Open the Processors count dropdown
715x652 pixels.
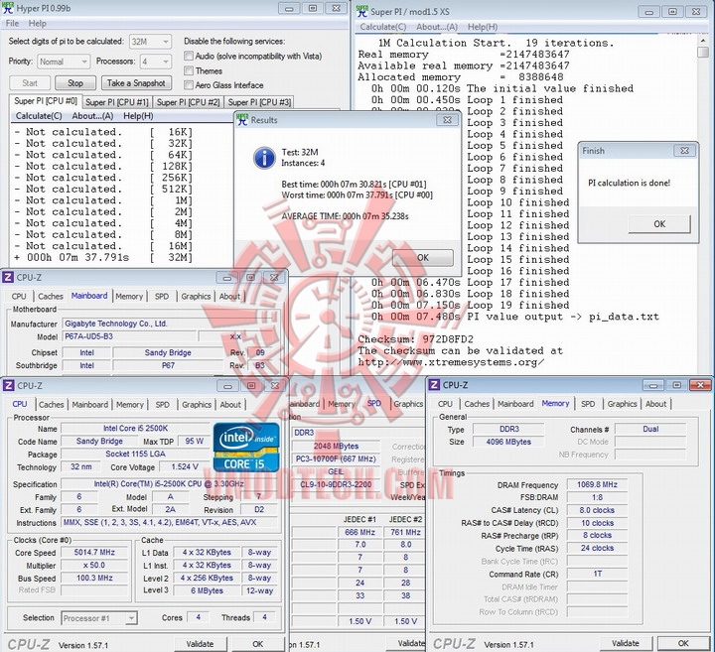[x=156, y=62]
